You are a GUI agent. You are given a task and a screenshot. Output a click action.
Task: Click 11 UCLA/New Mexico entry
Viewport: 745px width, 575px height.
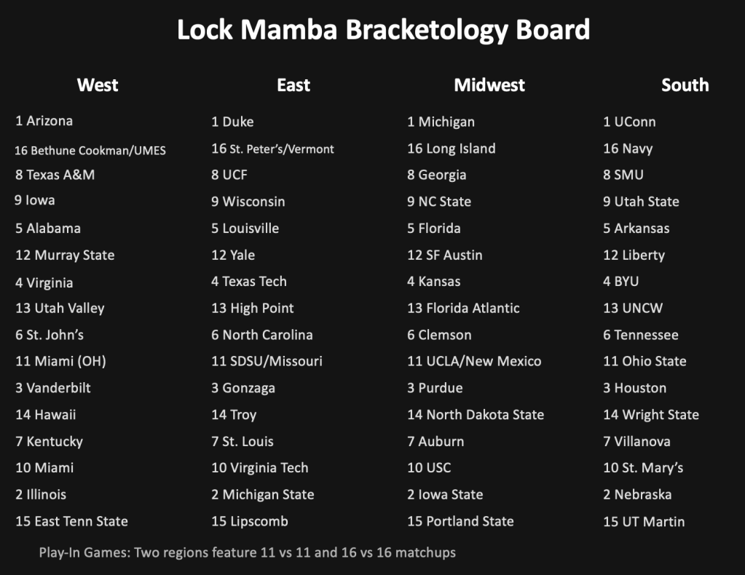click(x=474, y=361)
